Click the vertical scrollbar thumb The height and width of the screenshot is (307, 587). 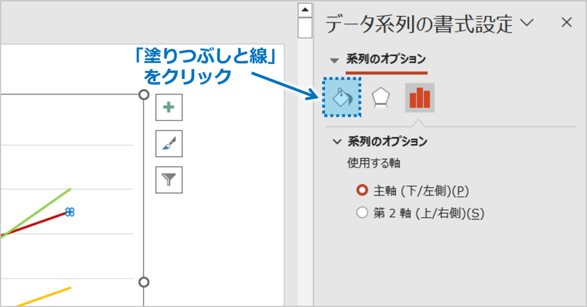(305, 28)
